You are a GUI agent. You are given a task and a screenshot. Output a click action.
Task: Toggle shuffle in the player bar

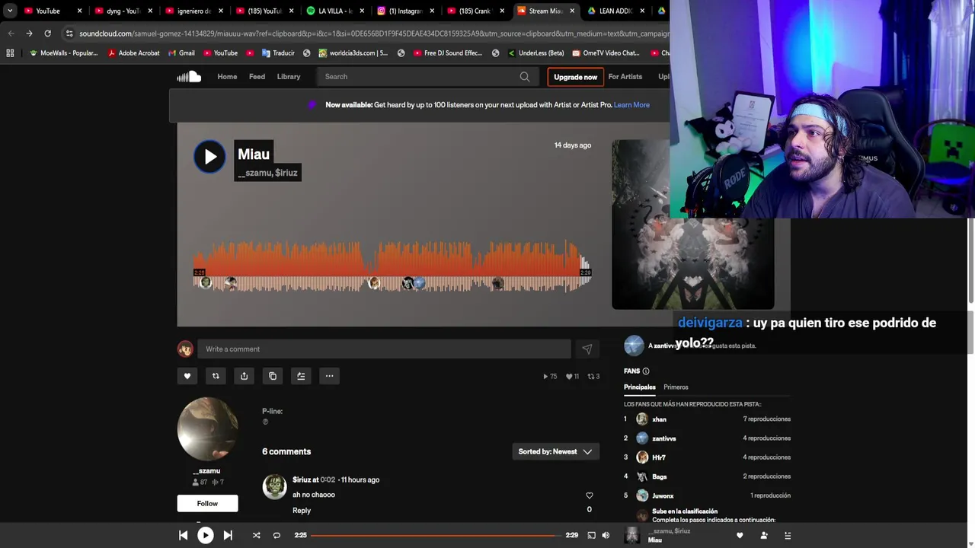click(256, 535)
